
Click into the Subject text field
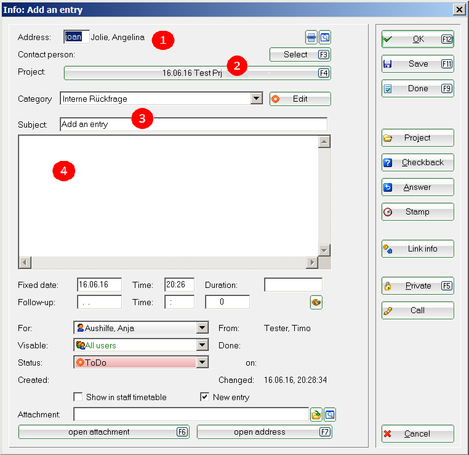click(193, 124)
